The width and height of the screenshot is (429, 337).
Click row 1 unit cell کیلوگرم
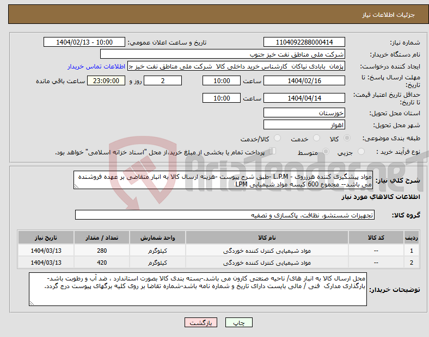click(x=157, y=251)
